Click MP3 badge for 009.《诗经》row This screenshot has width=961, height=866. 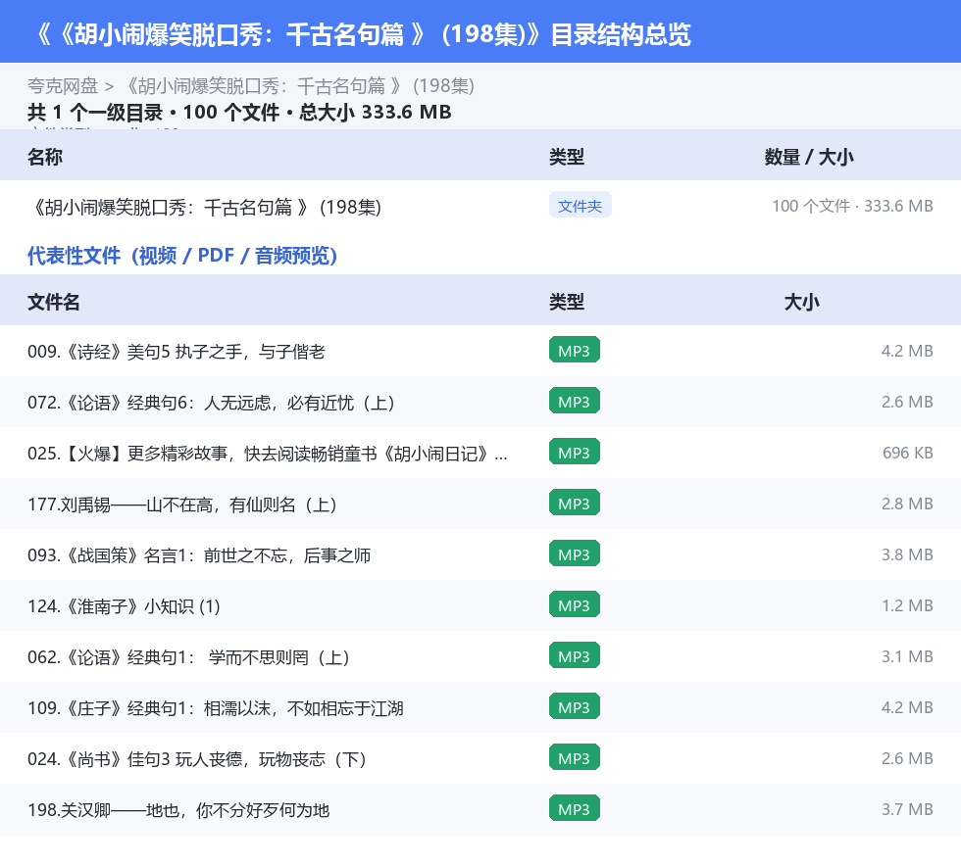point(575,351)
